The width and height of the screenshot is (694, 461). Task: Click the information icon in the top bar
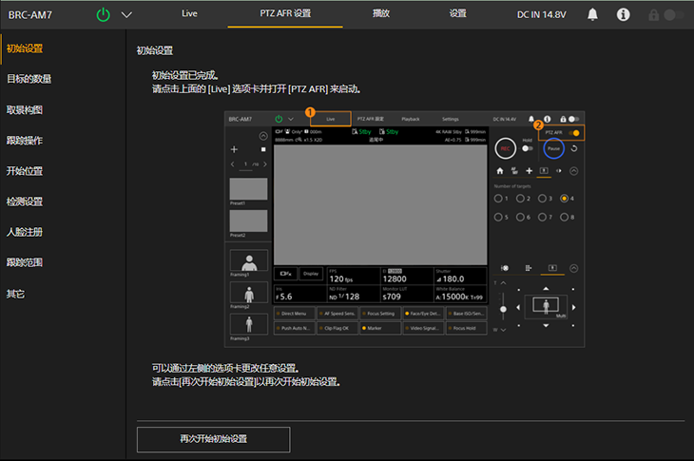pos(624,14)
